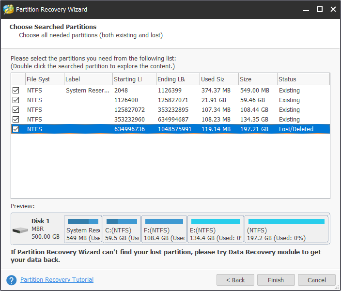Sort by the Starting LBA column header
The width and height of the screenshot is (341, 291).
click(x=134, y=79)
